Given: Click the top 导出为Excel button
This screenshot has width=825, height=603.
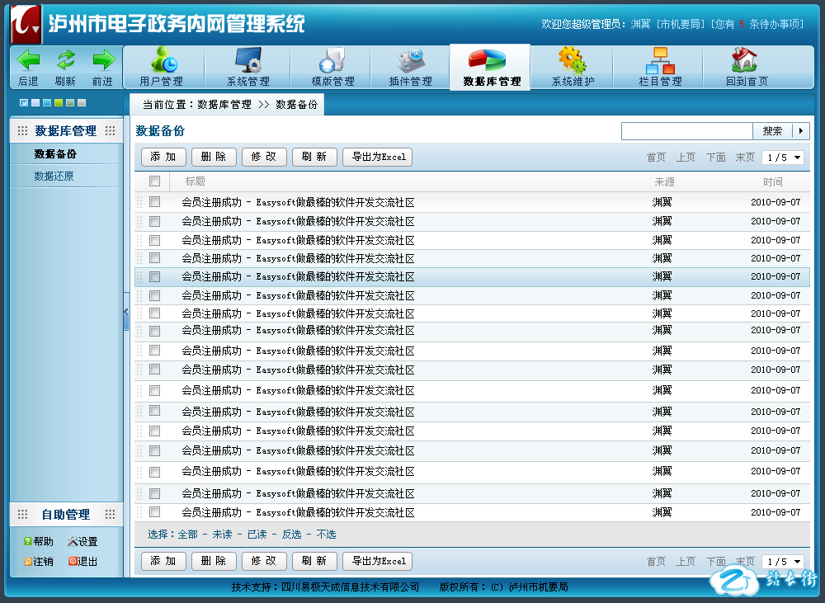Looking at the screenshot, I should click(x=377, y=157).
